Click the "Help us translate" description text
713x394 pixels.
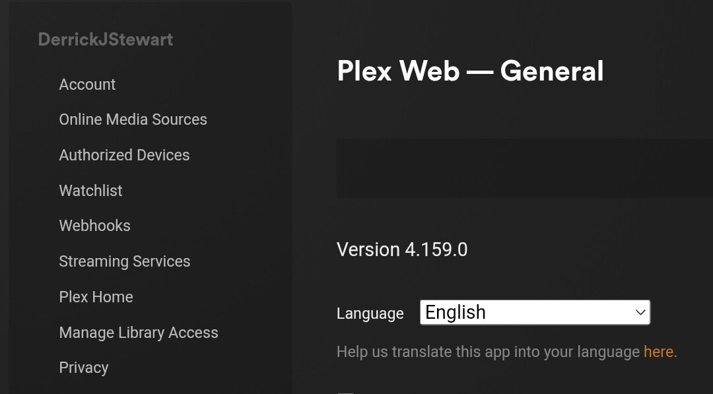[489, 352]
